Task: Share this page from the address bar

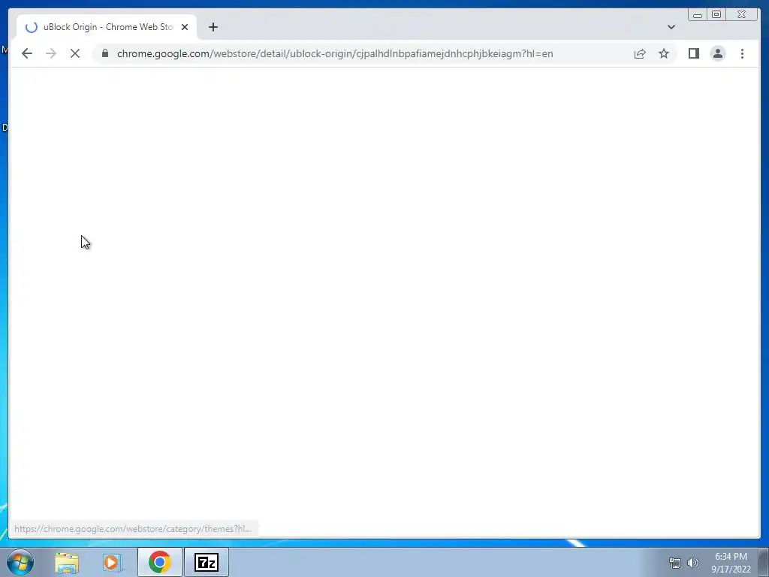Action: click(x=640, y=53)
